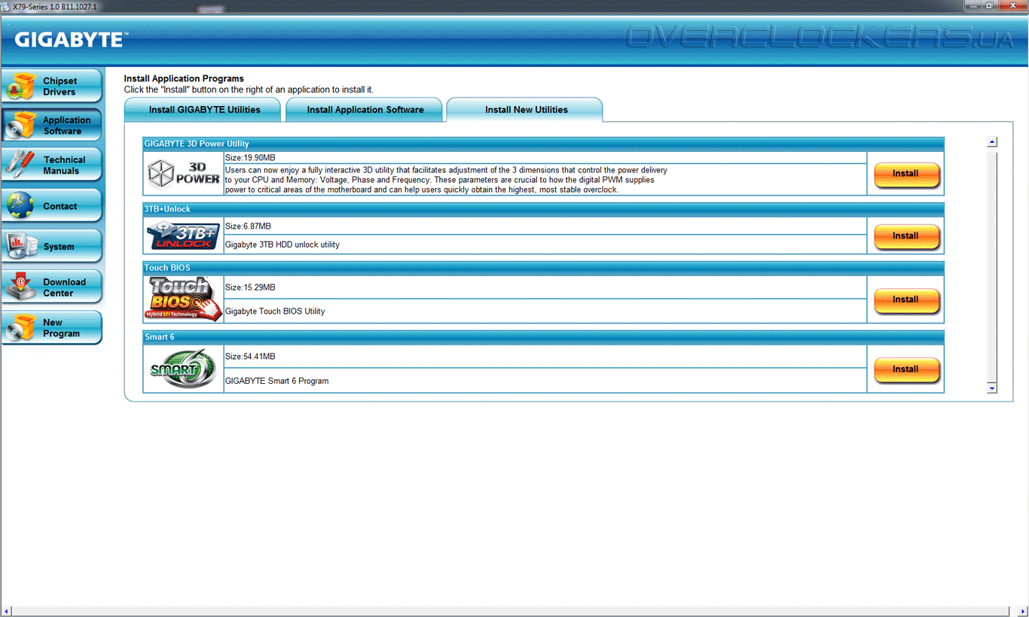The width and height of the screenshot is (1029, 617).
Task: Click the Contact globe icon
Action: (20, 205)
